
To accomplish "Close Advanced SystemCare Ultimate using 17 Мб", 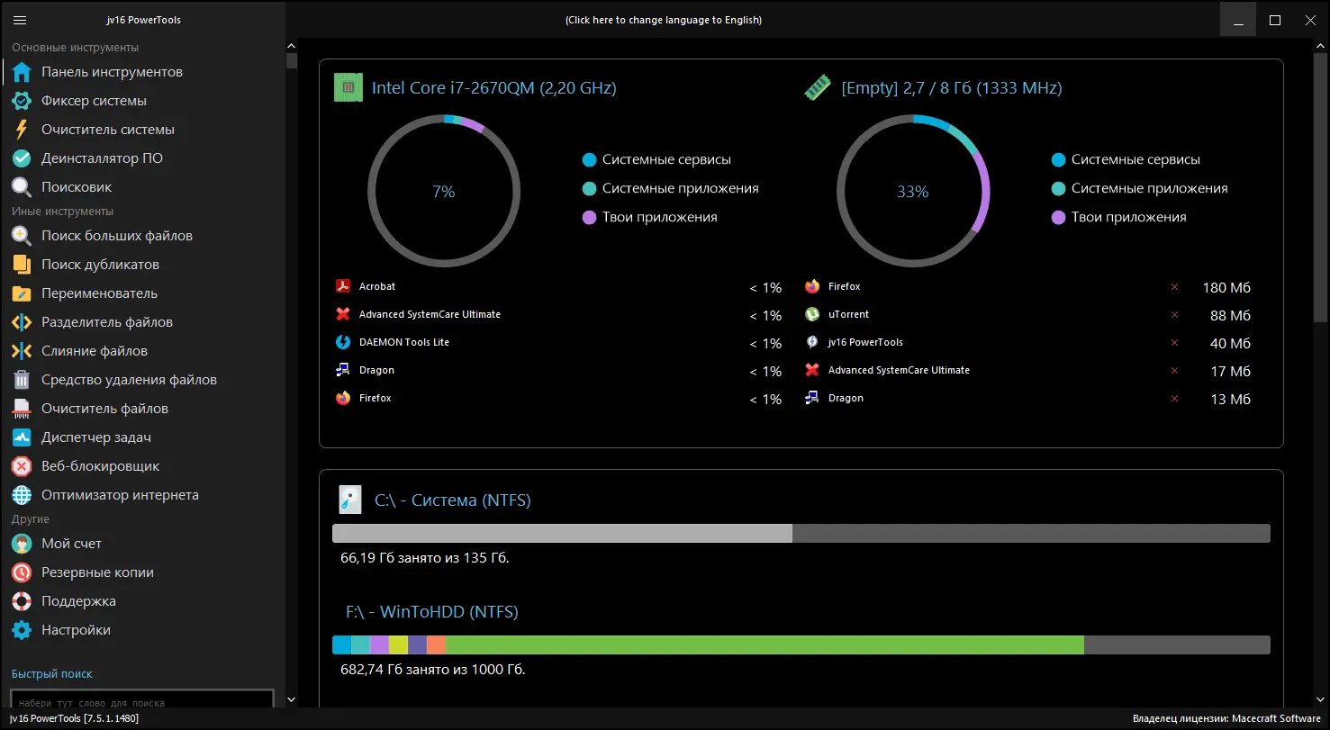I will (1174, 371).
